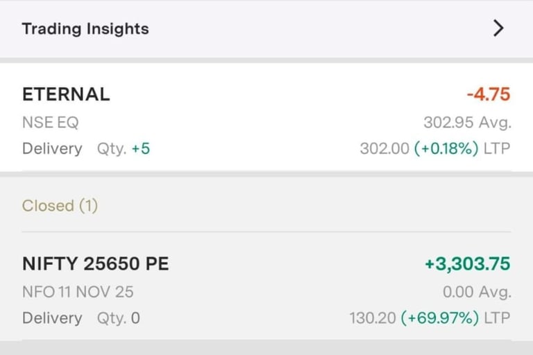Image resolution: width=533 pixels, height=355 pixels.
Task: Select the ETERNAL position name
Action: tap(66, 94)
